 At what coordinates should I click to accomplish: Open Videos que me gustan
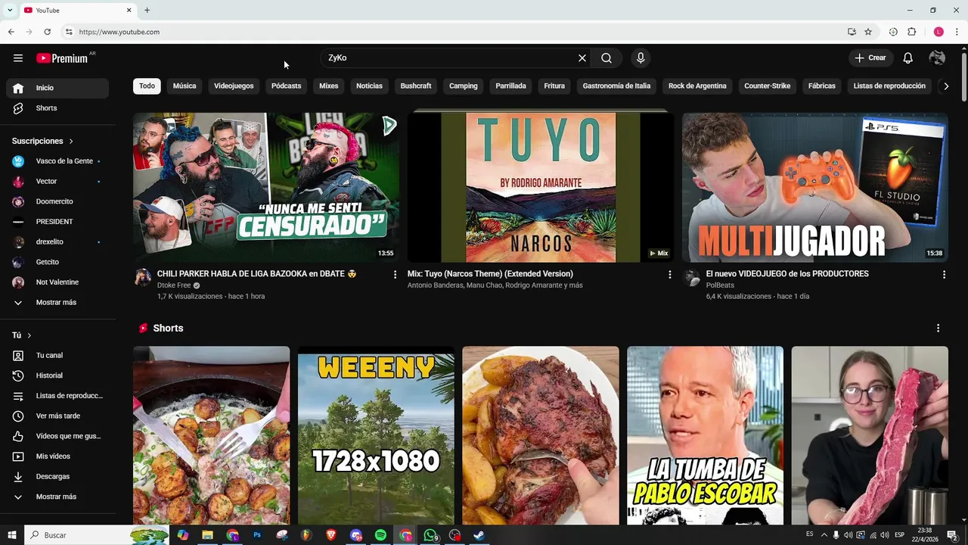(x=57, y=436)
